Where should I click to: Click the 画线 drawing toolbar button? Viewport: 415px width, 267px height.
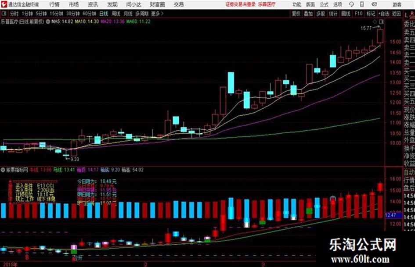(346, 14)
